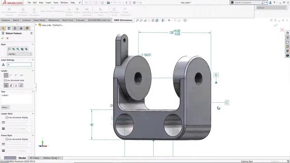
Task: Click the Default configuration field
Action: click(x=271, y=8)
